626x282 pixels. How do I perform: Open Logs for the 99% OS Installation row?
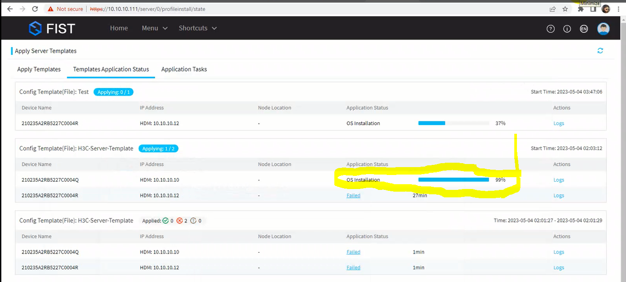coord(559,180)
